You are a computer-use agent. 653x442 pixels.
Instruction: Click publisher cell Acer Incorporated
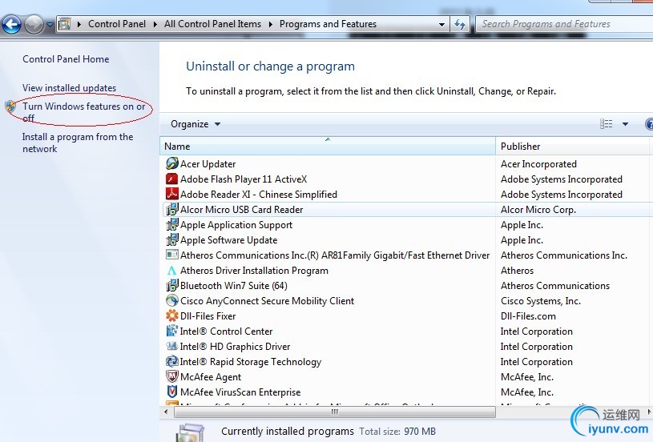538,164
